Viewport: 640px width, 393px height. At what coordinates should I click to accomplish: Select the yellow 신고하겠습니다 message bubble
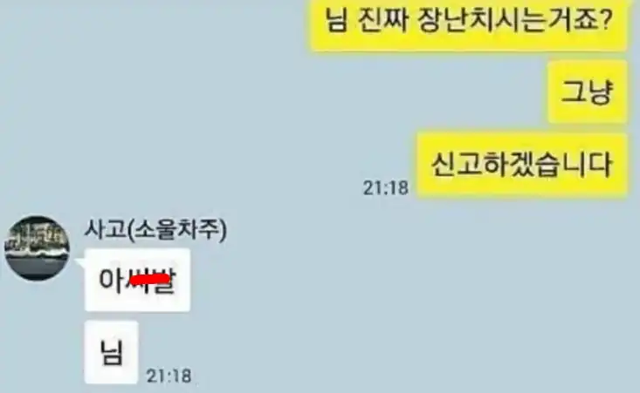522,165
